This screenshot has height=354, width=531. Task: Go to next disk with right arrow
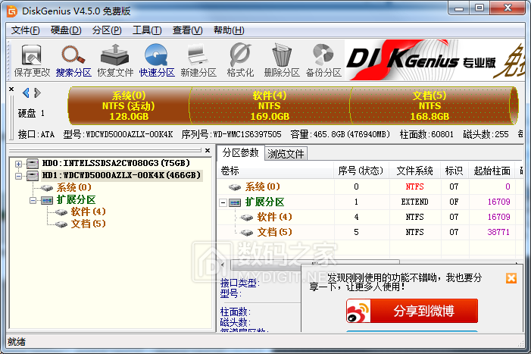pyautogui.click(x=36, y=93)
